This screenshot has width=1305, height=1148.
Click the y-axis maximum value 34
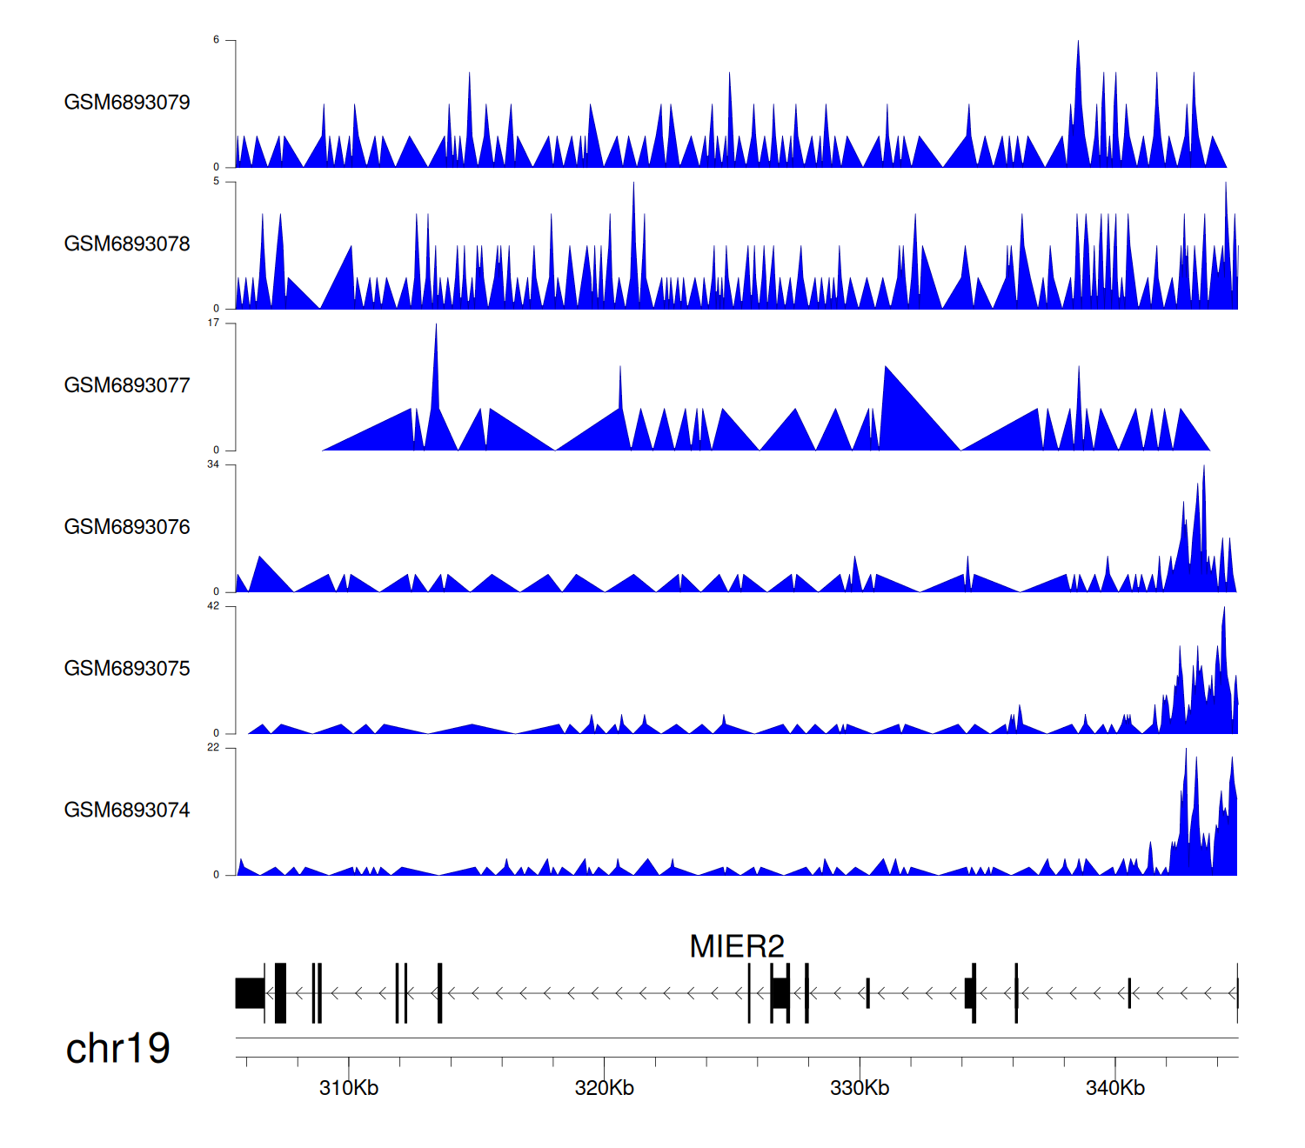pyautogui.click(x=213, y=464)
